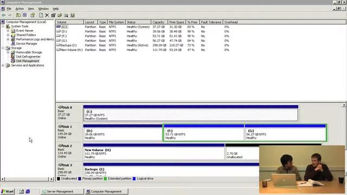Select the (G:) 56.27 GB logical drive block

[x=285, y=132]
